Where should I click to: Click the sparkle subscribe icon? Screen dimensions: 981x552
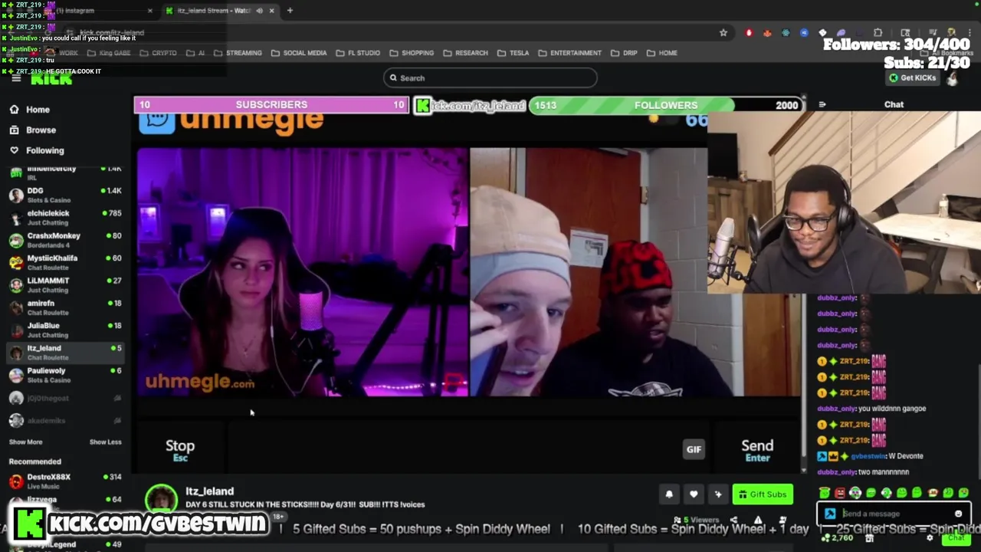[718, 495]
